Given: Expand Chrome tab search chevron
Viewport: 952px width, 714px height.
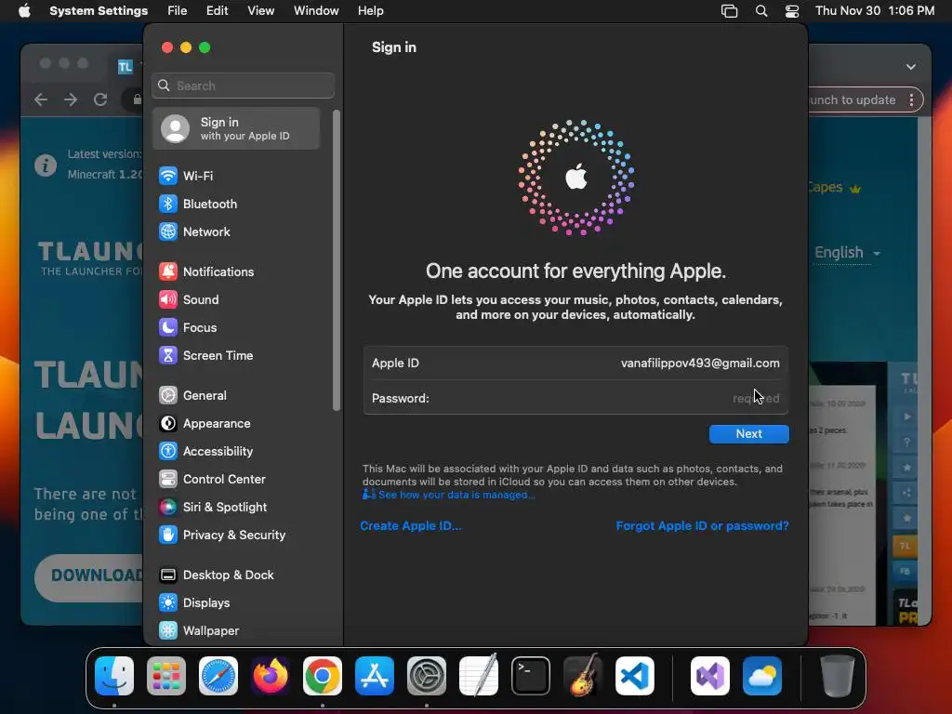Looking at the screenshot, I should (911, 67).
